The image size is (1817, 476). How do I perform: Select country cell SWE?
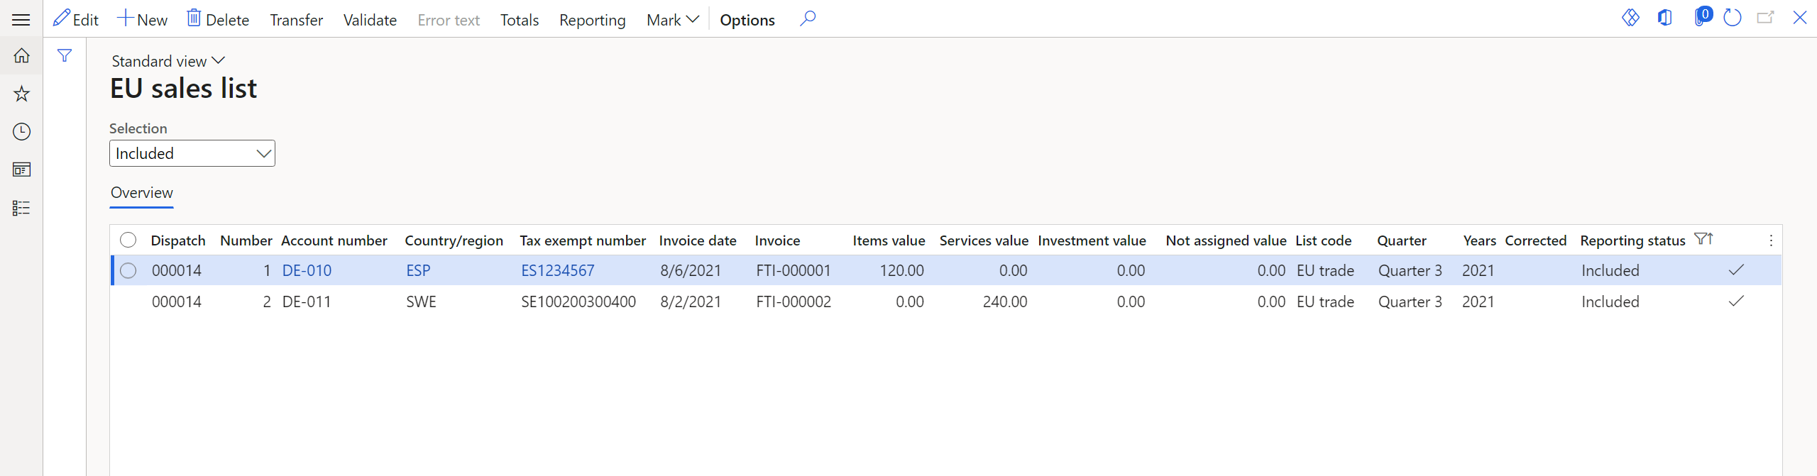(x=421, y=301)
